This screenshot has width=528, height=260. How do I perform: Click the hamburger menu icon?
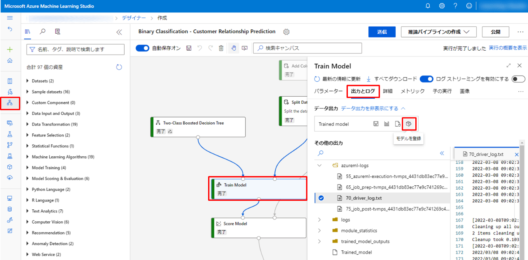[10, 18]
